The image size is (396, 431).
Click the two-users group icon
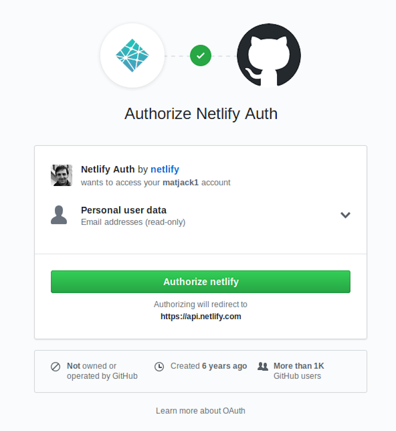click(x=263, y=366)
